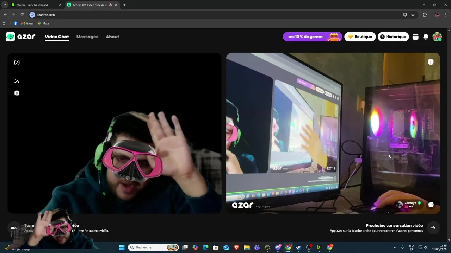Open Chrome profile avatar
Viewport: 451px width, 253px height.
(438, 15)
